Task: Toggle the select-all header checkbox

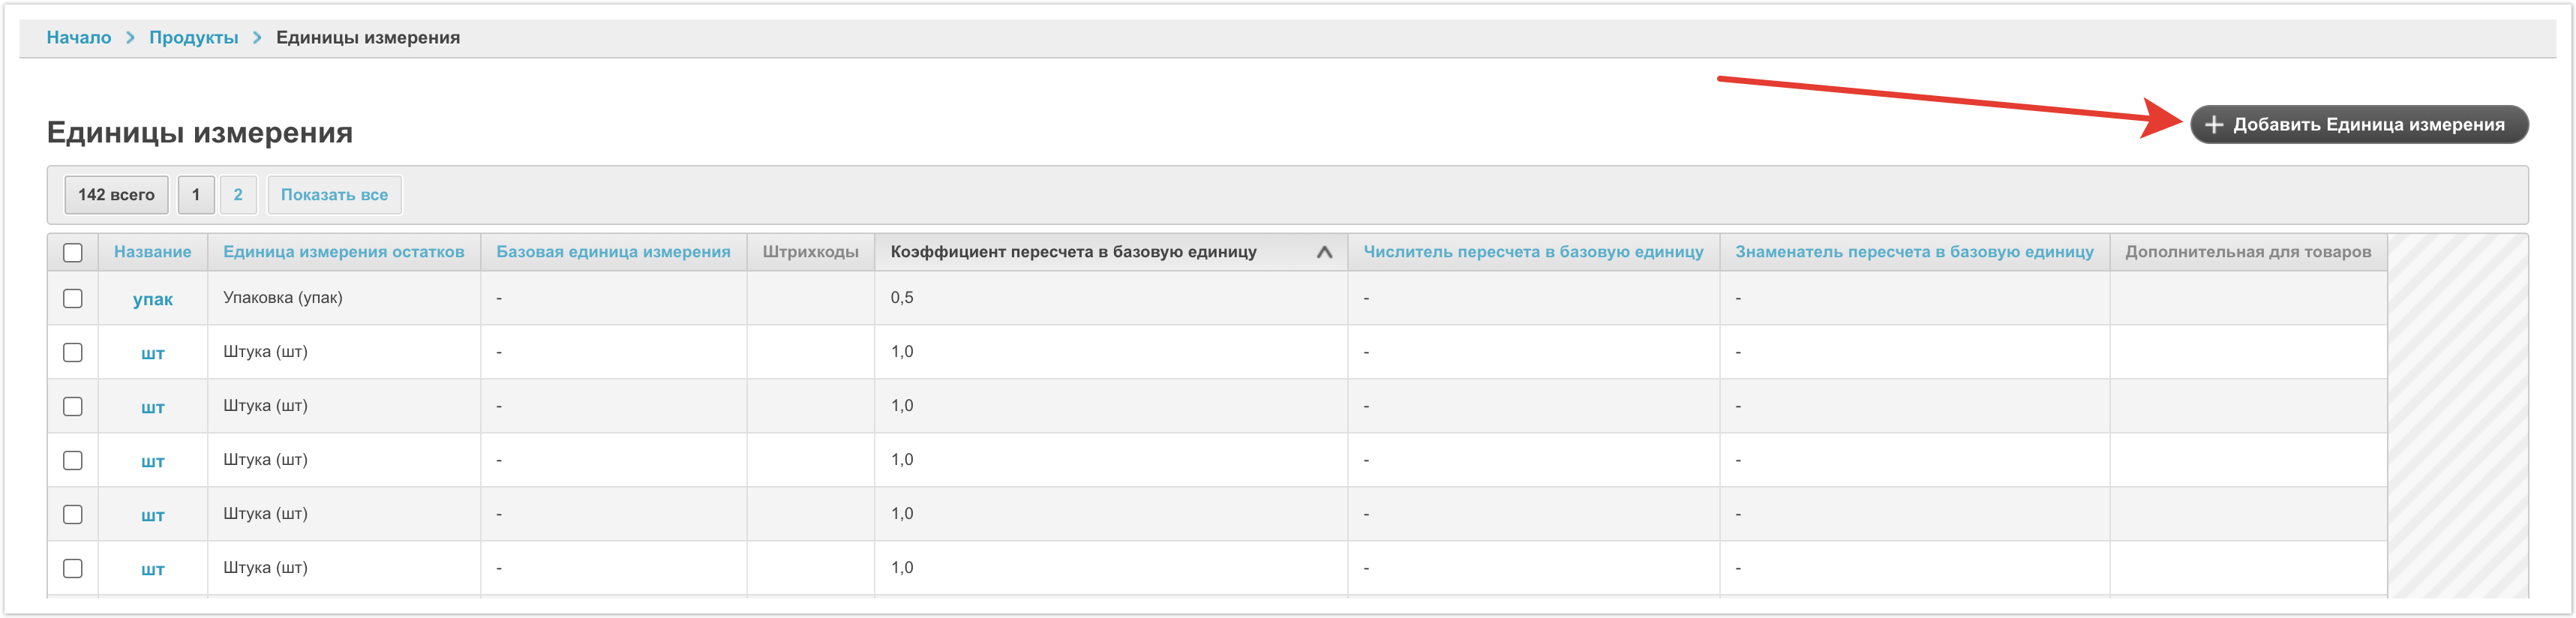Action: pyautogui.click(x=73, y=252)
